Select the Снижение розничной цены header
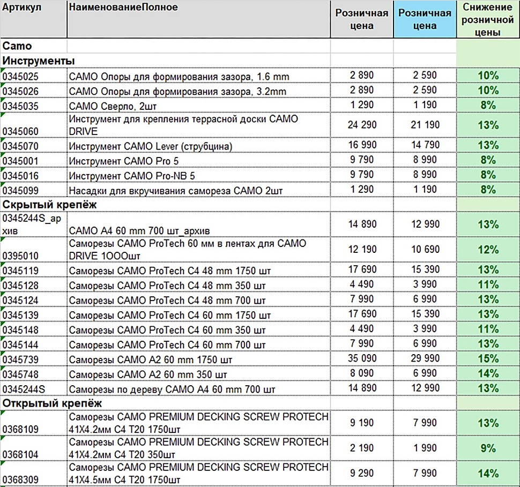The image size is (520, 487). pos(488,19)
